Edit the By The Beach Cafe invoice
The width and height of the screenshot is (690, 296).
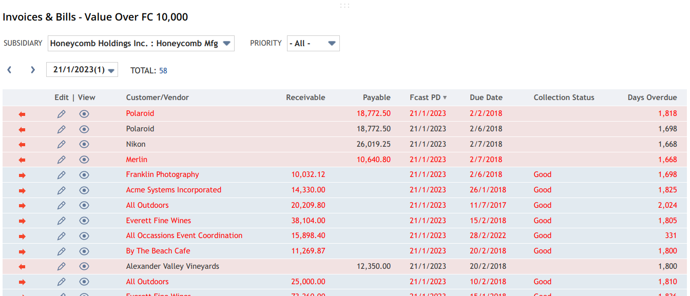[62, 251]
